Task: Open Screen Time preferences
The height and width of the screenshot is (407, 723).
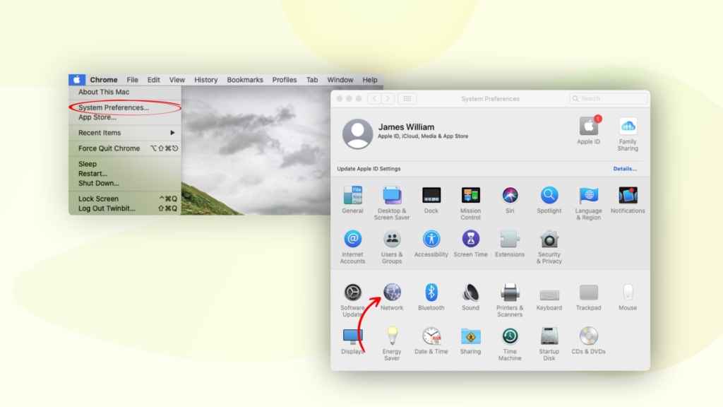Action: pos(470,244)
